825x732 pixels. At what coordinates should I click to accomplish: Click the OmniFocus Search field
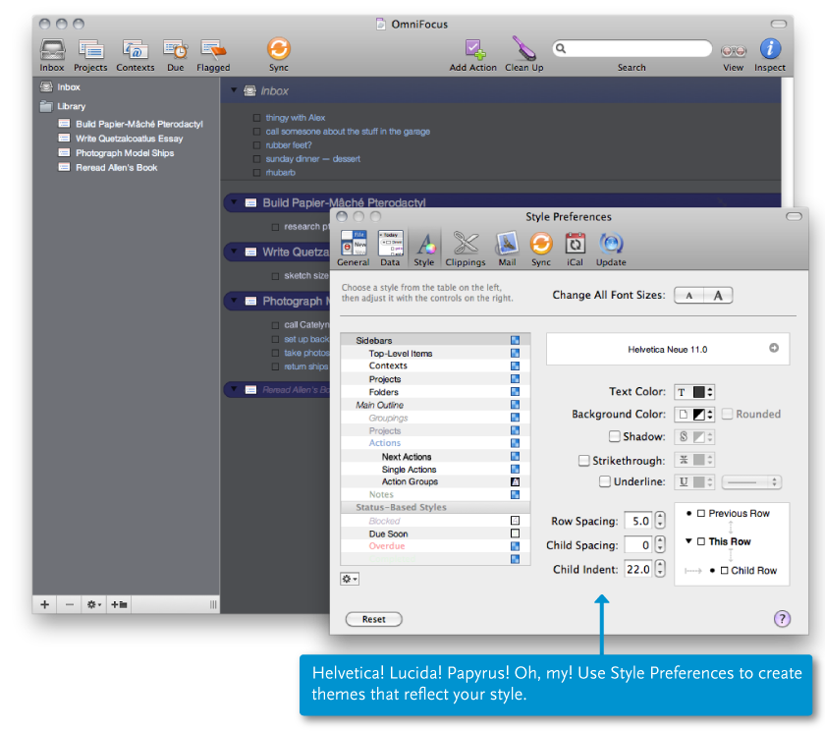(632, 48)
